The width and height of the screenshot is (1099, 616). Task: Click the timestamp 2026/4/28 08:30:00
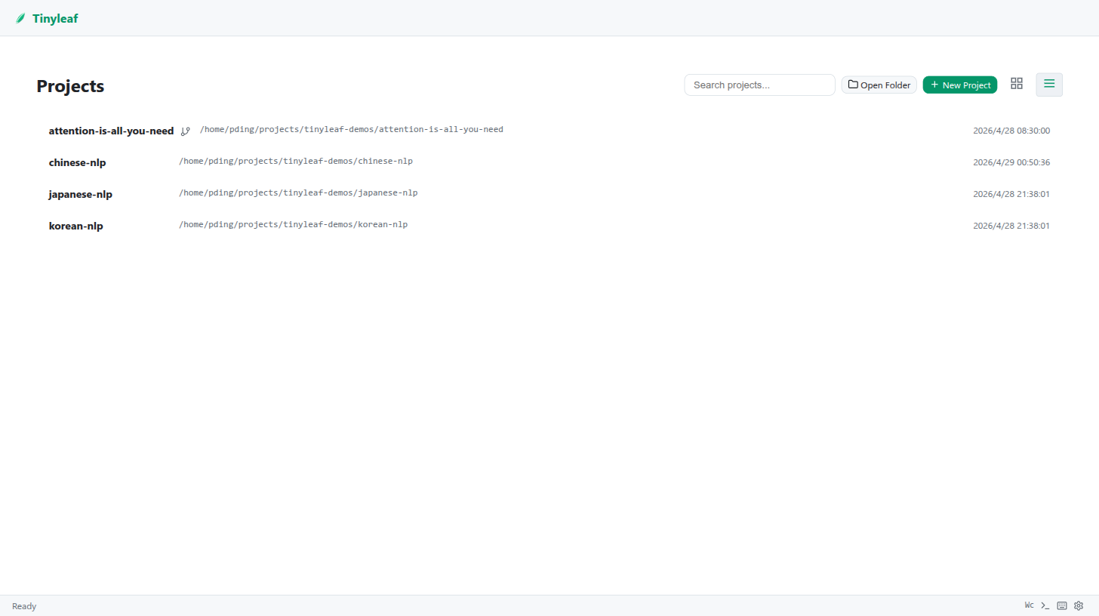[x=1011, y=131]
